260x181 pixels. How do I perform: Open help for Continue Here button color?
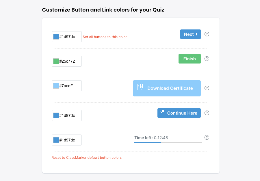pos(207,113)
